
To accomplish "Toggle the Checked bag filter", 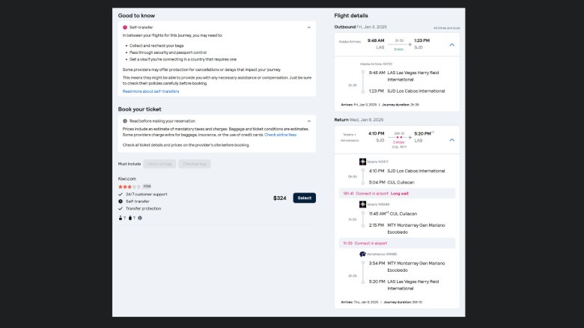I will tap(193, 163).
